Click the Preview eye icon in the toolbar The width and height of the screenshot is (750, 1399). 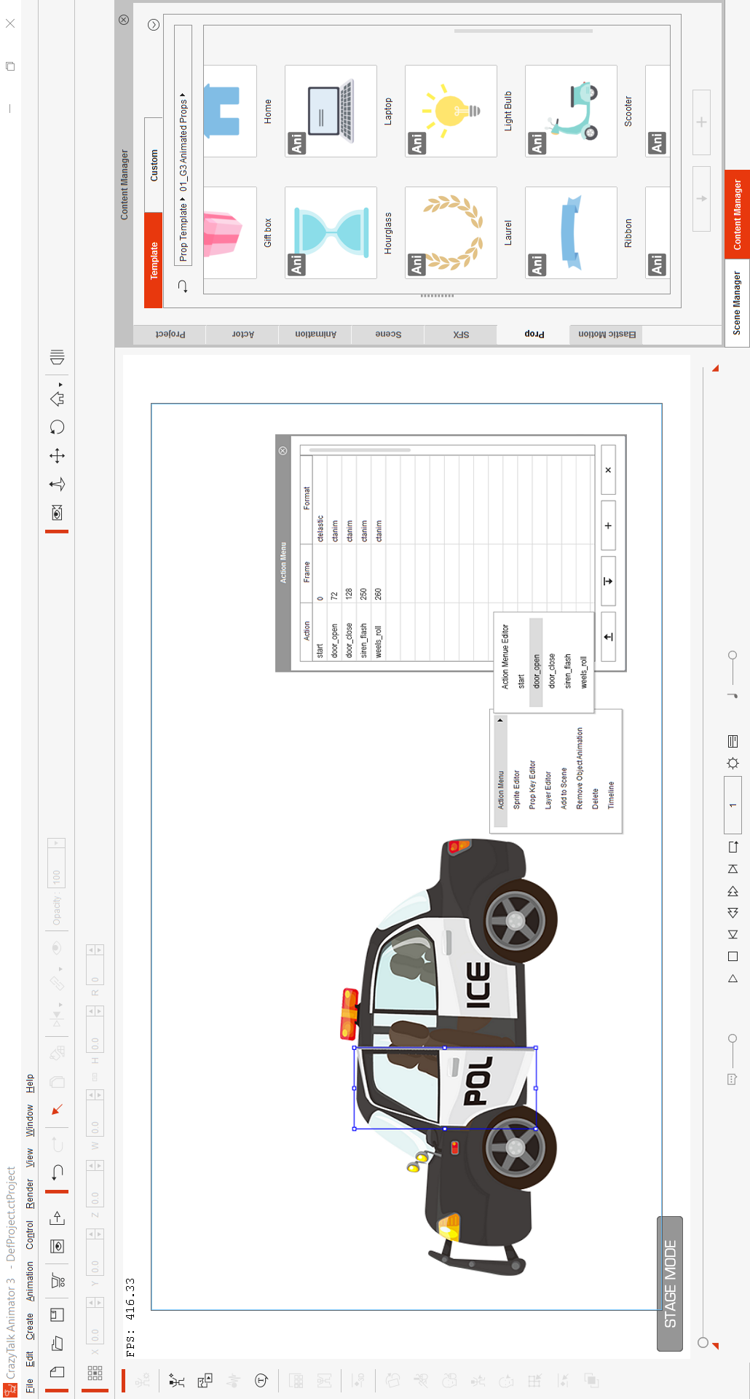[58, 1246]
